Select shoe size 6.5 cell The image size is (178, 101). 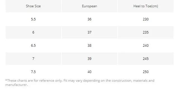[x=33, y=46]
